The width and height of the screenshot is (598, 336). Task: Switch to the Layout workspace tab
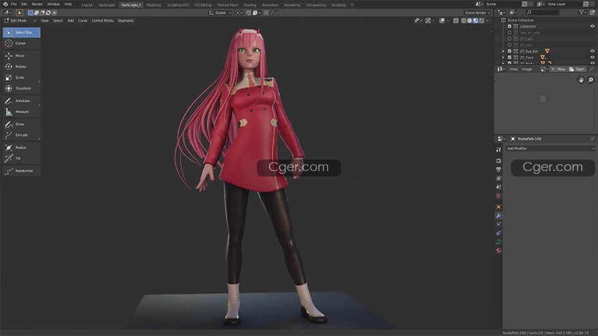click(87, 5)
